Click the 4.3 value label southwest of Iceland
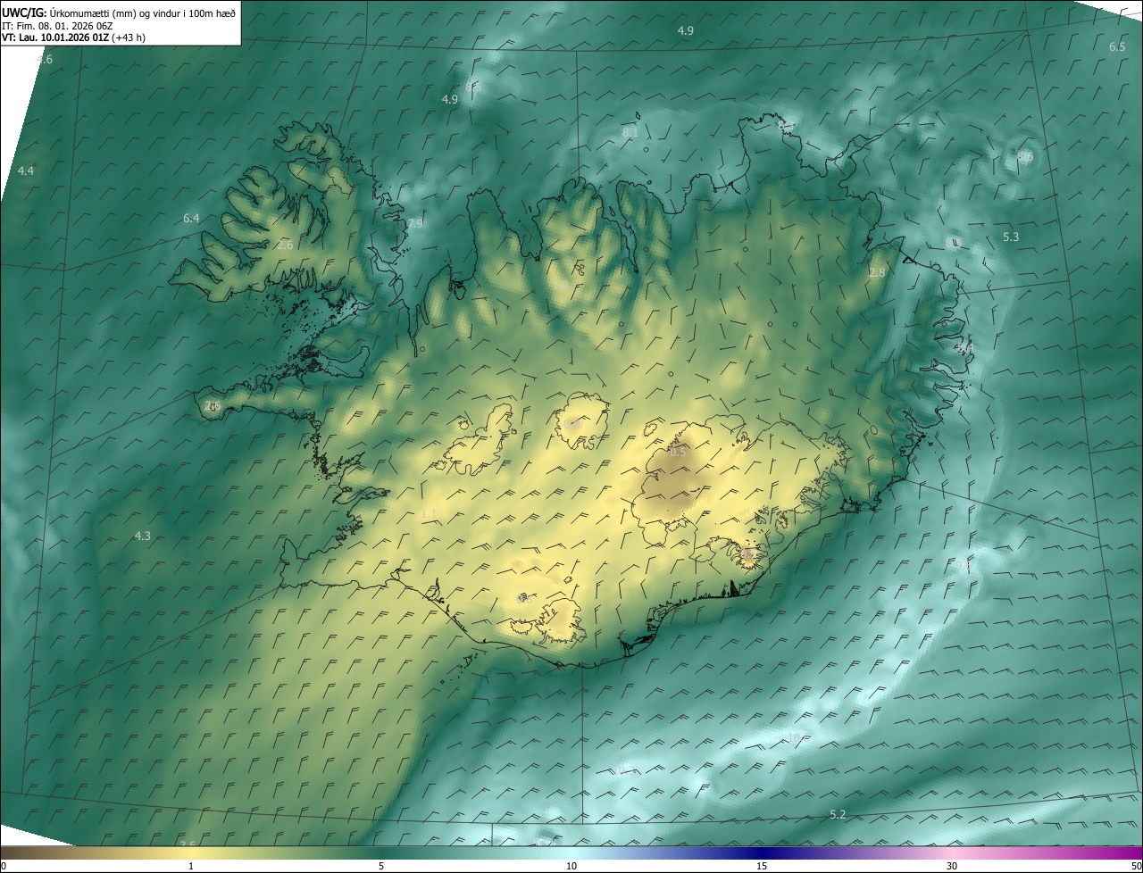 coord(142,536)
